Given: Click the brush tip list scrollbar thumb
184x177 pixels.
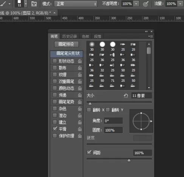Looking at the screenshot, I should 149,50.
